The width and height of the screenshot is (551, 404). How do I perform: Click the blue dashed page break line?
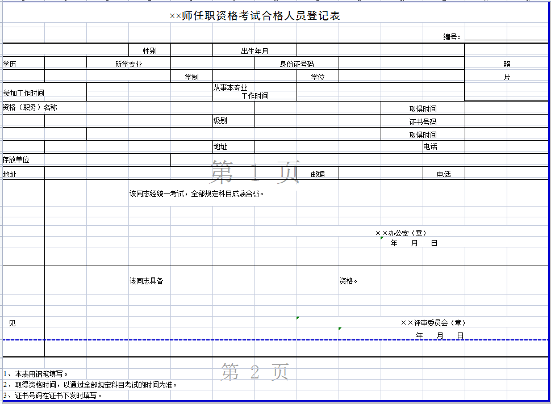pyautogui.click(x=170, y=340)
